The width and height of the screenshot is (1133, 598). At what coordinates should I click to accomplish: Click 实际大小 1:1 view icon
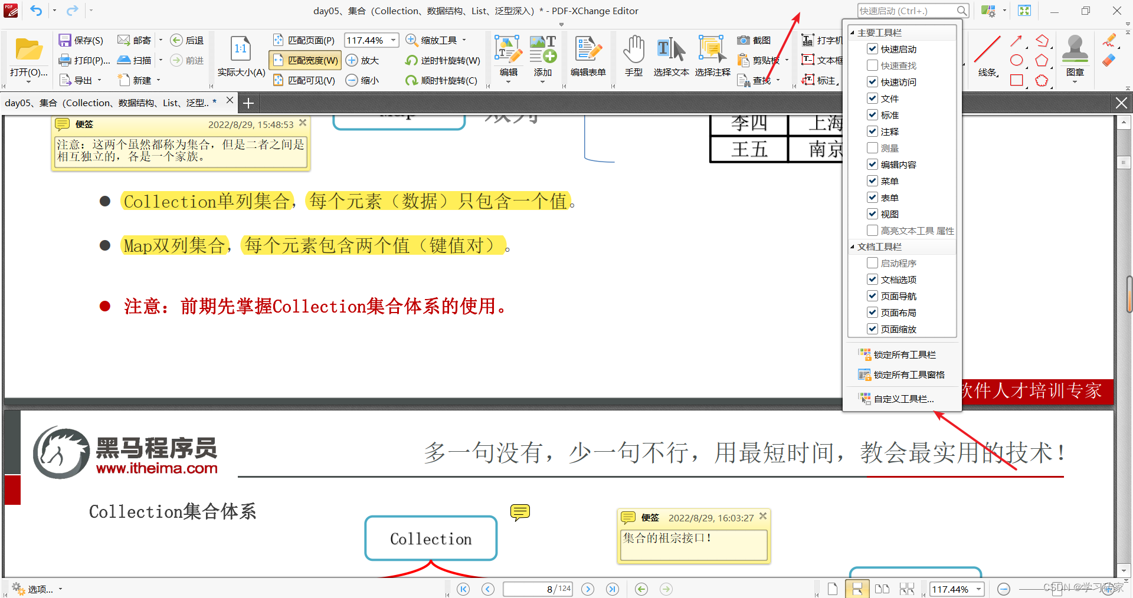(241, 48)
